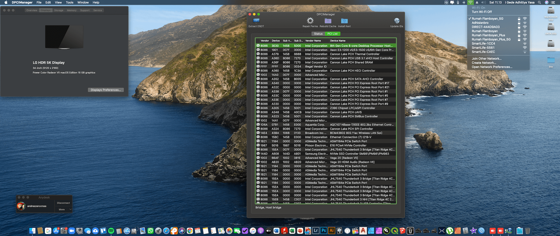Screen dimensions: 560x236
Task: Click the Extract DSDT toolbar icon
Action: tap(256, 21)
